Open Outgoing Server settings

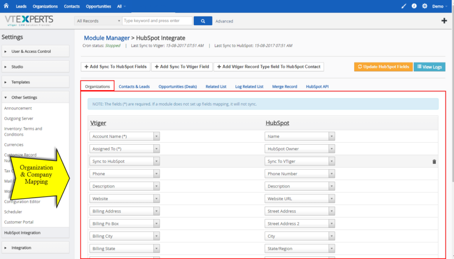(x=19, y=119)
